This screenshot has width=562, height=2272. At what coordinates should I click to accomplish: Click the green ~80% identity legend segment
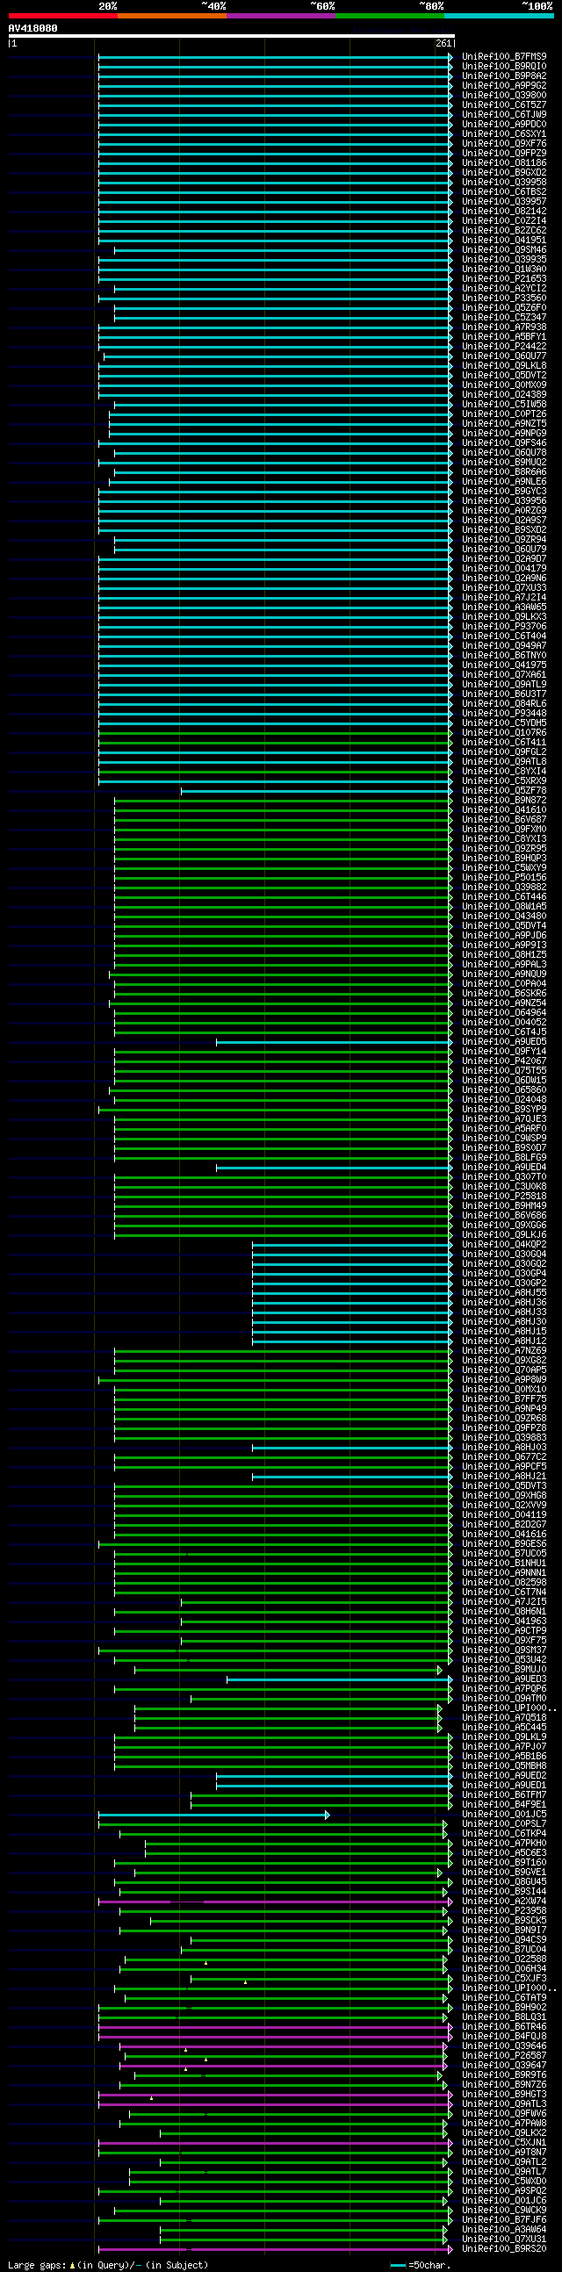(390, 16)
